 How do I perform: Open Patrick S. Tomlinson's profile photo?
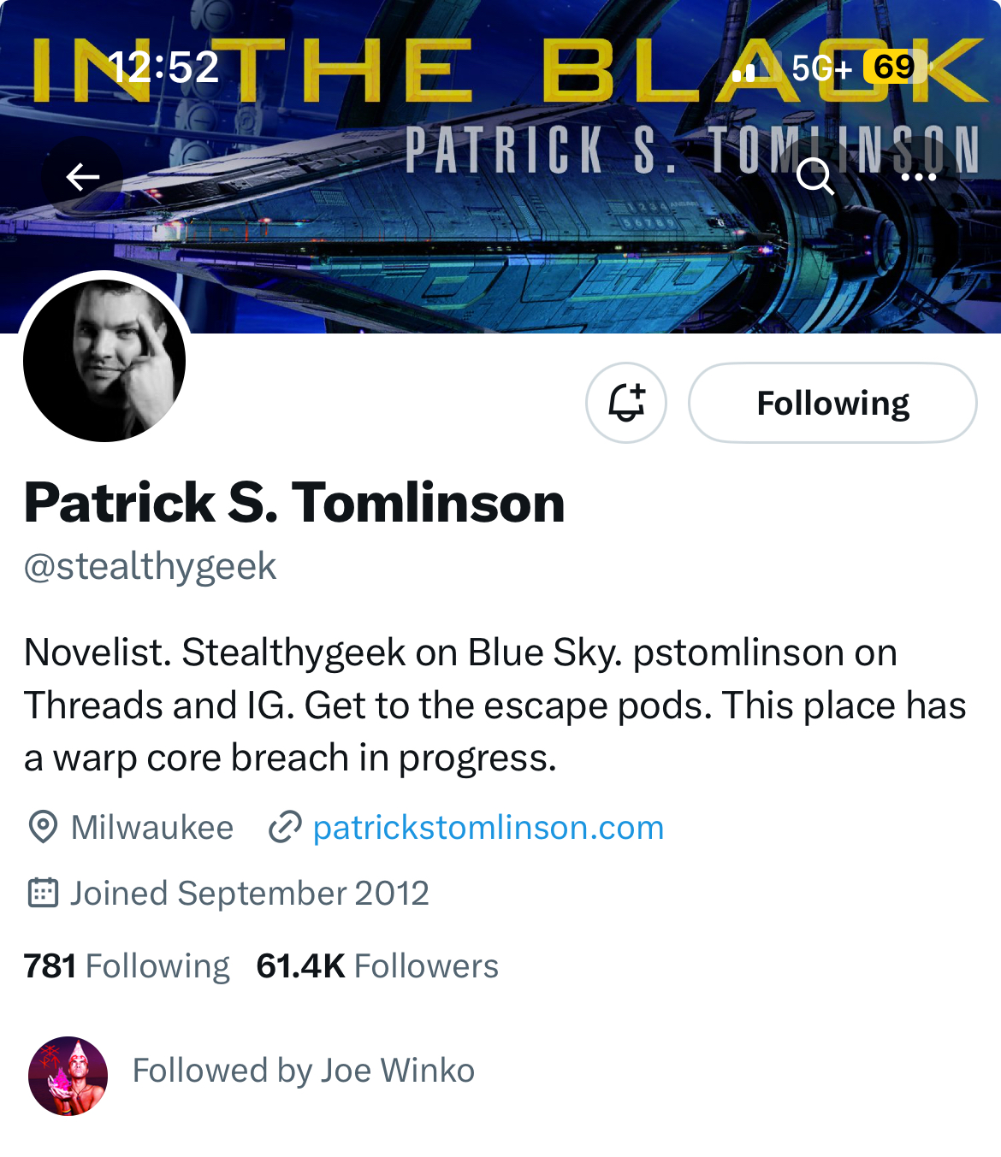point(104,360)
